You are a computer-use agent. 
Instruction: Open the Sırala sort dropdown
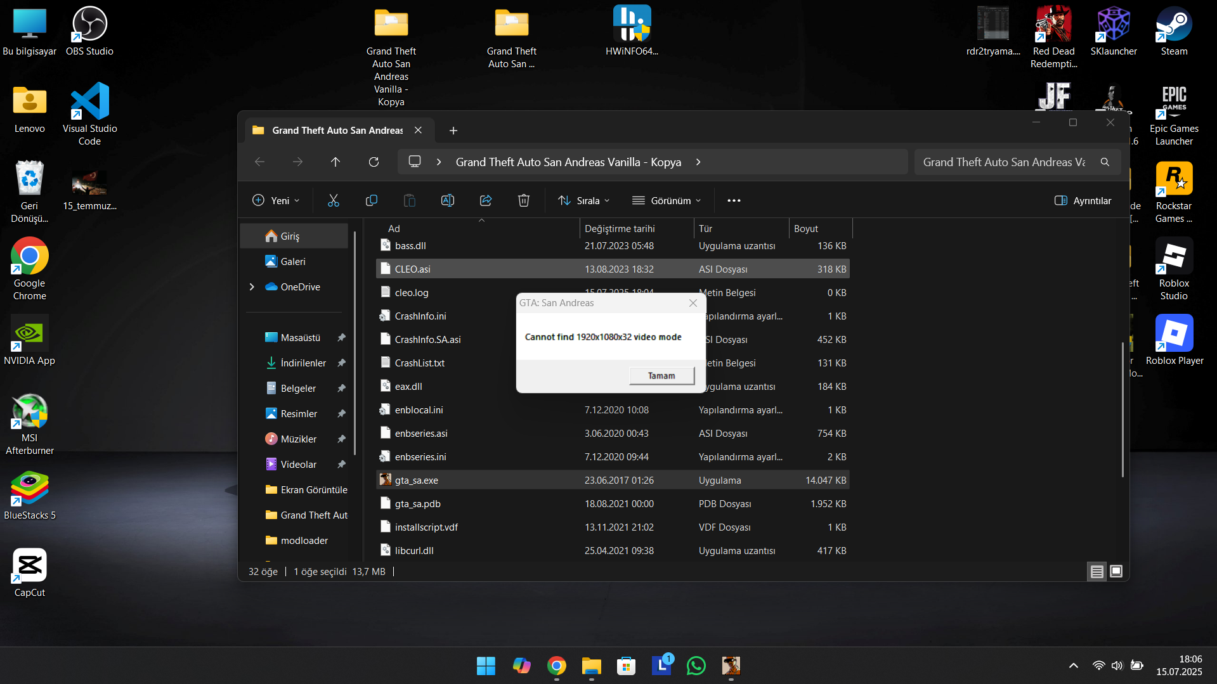tap(583, 200)
